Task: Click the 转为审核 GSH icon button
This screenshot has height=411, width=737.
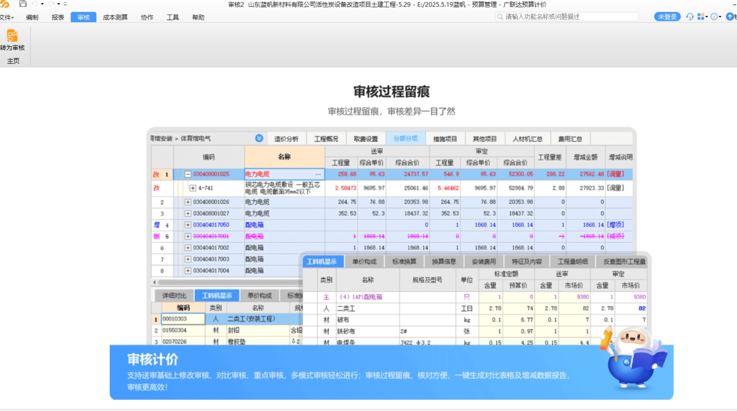Action: point(12,40)
